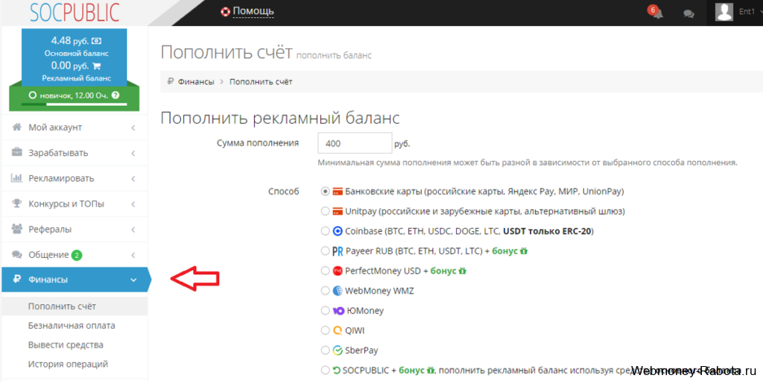
Task: Expand Конкурсы и ТОПы chevron
Action: coord(133,204)
